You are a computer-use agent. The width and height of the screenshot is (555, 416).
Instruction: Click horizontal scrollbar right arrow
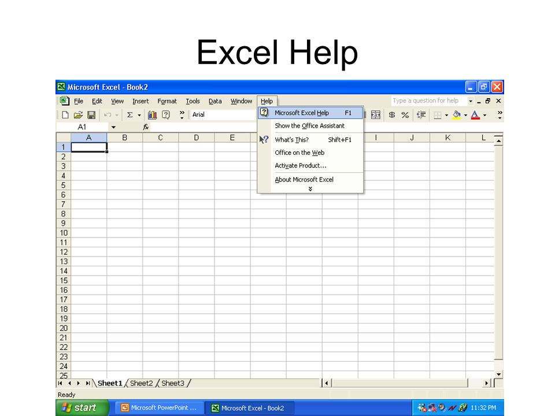(487, 383)
